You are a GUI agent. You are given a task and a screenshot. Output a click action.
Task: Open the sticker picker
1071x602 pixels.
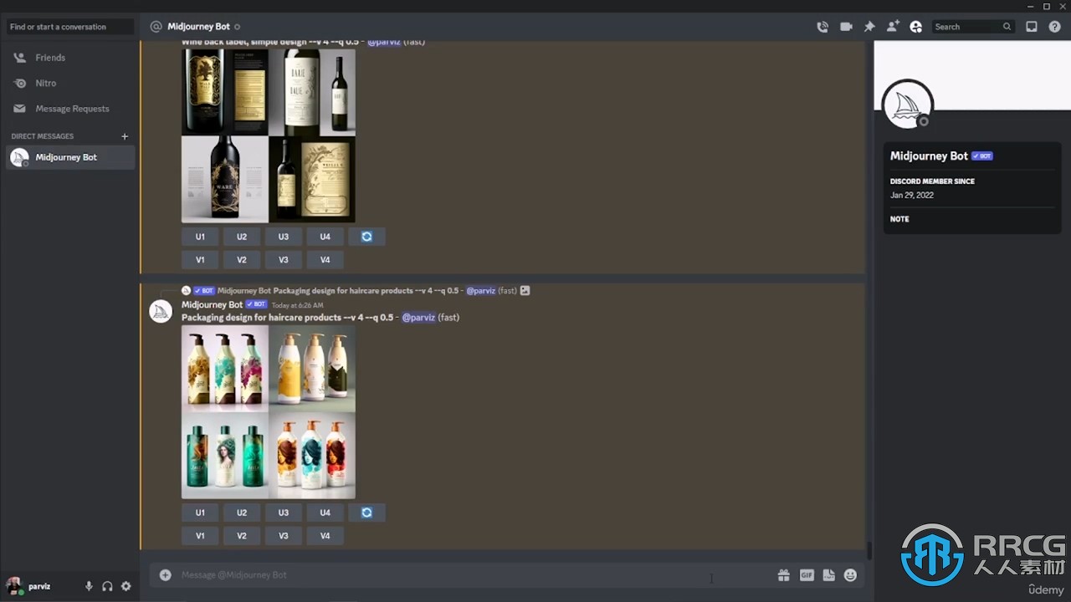(828, 575)
